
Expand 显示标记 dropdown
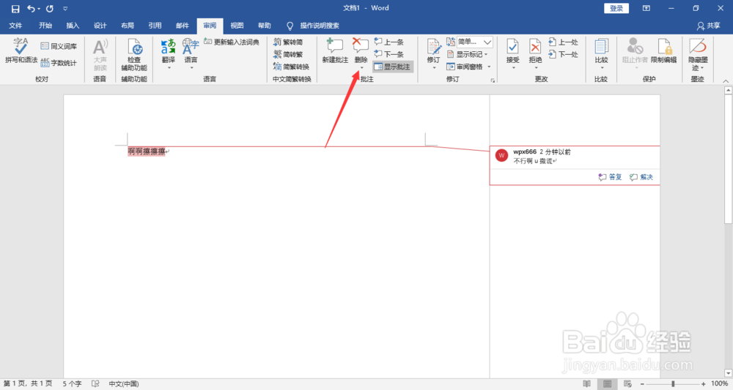point(468,54)
